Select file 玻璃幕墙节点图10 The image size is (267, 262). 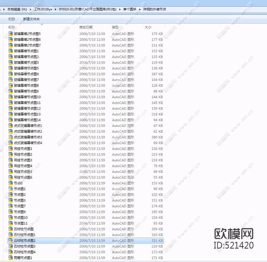pyautogui.click(x=27, y=97)
